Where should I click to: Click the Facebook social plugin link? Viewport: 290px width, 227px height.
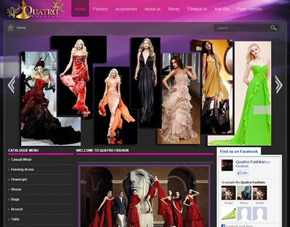tap(239, 226)
